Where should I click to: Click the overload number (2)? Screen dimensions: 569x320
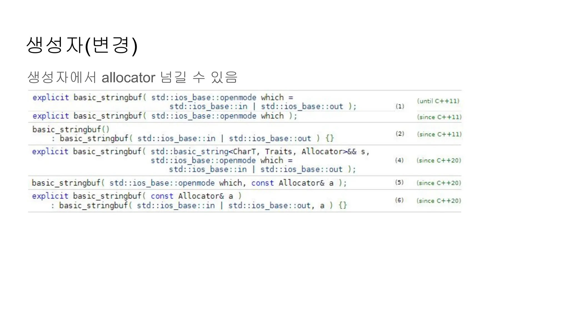click(x=400, y=134)
